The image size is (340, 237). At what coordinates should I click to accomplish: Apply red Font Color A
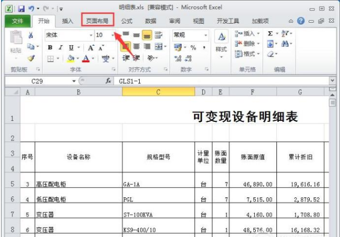point(86,59)
